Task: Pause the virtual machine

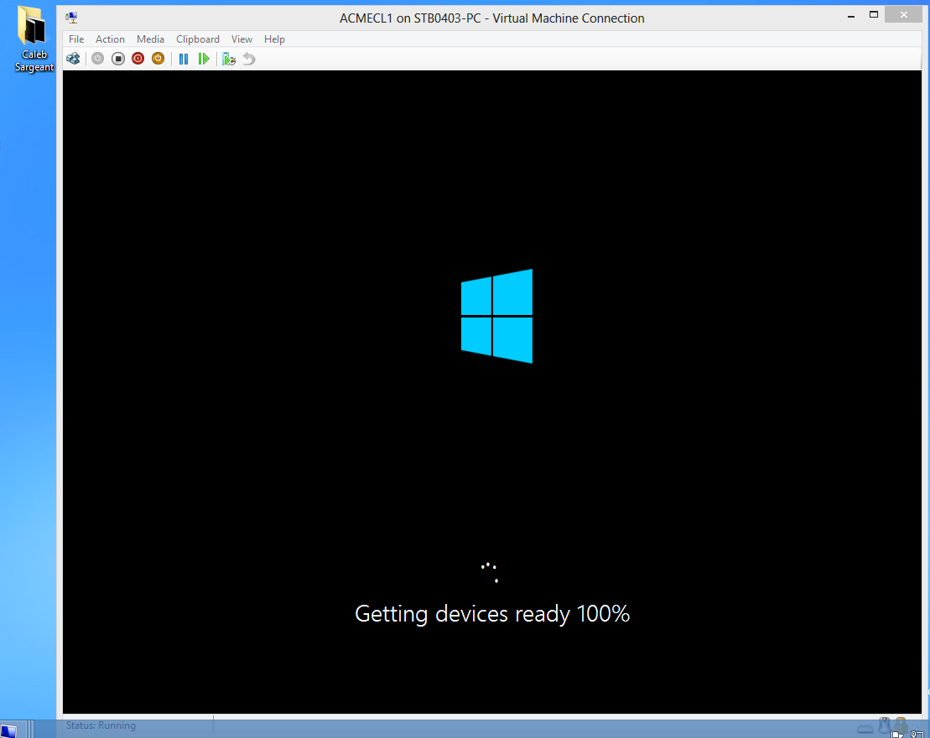Action: point(184,59)
